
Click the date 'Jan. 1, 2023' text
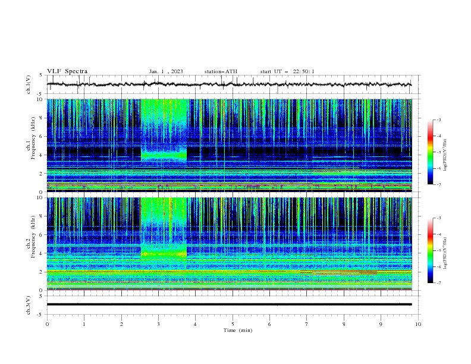(166, 71)
